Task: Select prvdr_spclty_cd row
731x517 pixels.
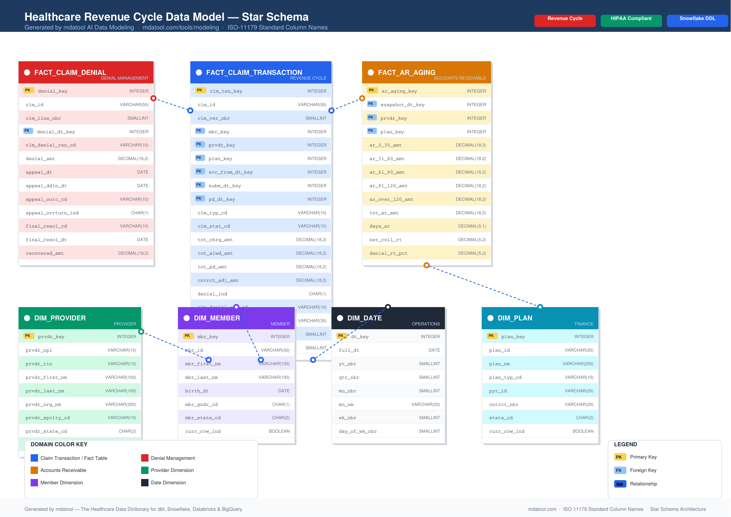Action: [x=80, y=418]
